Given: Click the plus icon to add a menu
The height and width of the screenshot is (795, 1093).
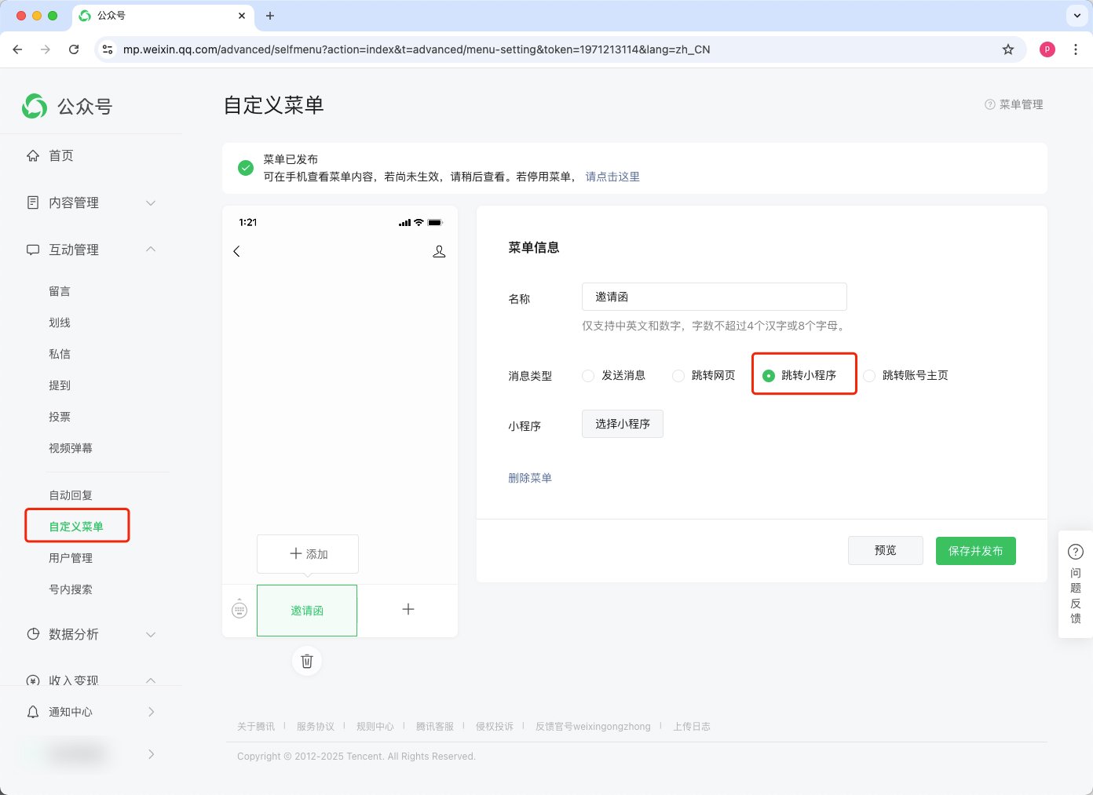Looking at the screenshot, I should point(408,609).
